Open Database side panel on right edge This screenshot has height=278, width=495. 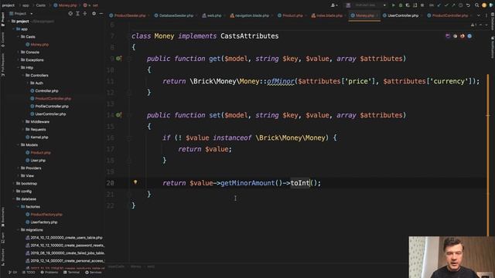pos(492,21)
